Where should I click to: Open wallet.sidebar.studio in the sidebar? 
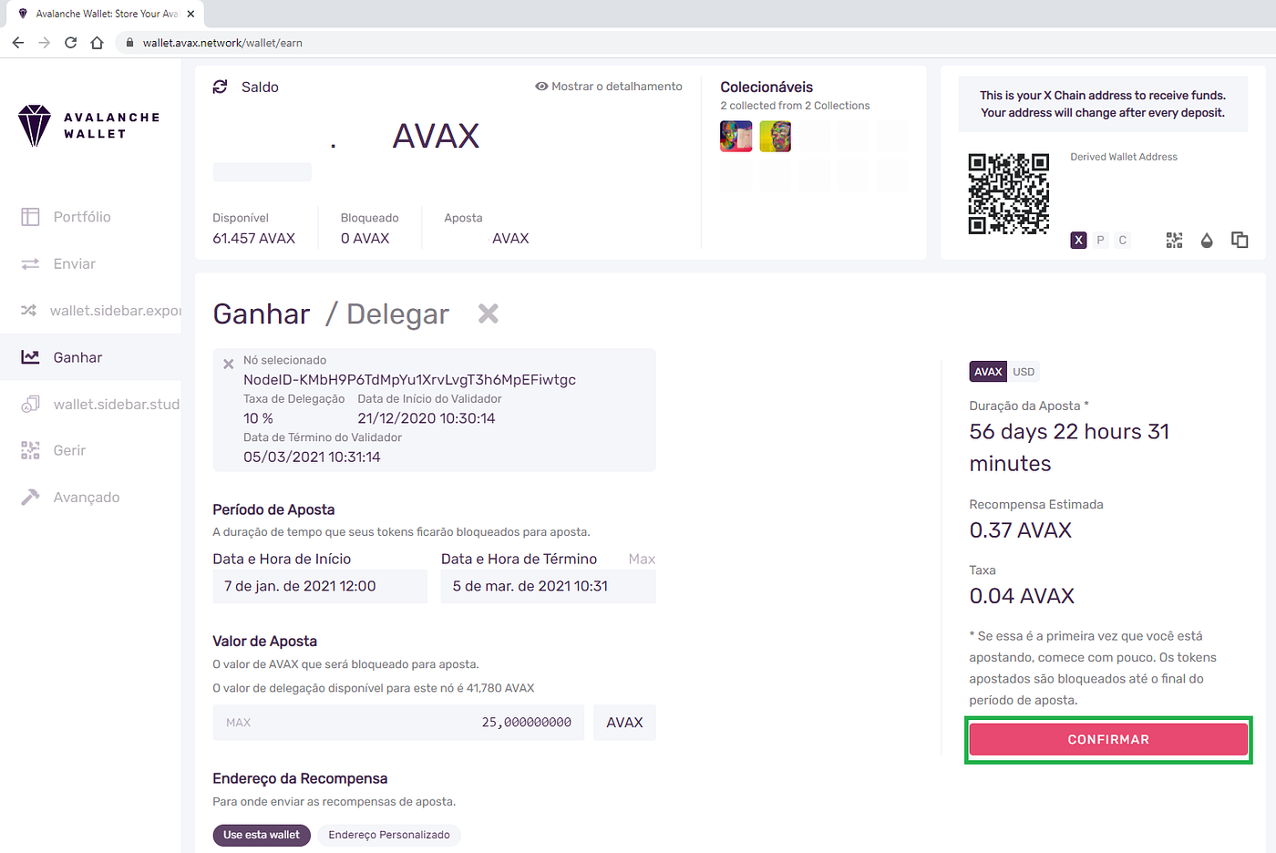(x=100, y=404)
